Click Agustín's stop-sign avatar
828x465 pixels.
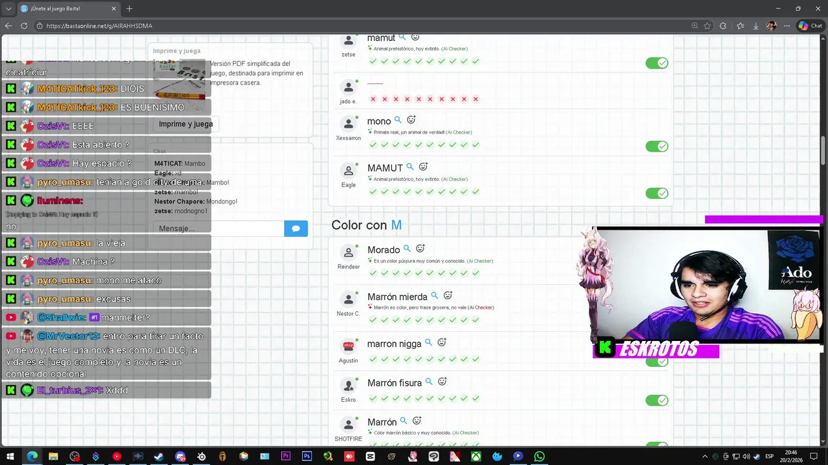click(x=349, y=346)
